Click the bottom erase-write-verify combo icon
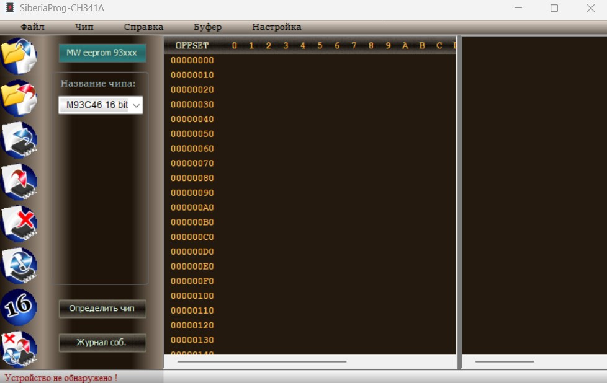The height and width of the screenshot is (383, 607). point(19,348)
